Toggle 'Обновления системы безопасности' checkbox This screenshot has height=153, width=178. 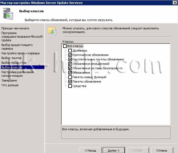[x=70, y=68]
